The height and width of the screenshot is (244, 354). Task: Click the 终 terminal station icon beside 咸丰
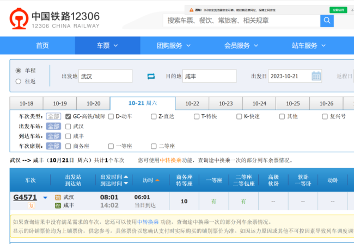[58, 205]
